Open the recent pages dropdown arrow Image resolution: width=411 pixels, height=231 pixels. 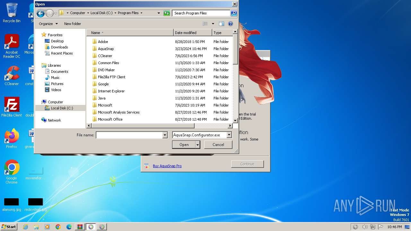click(56, 13)
